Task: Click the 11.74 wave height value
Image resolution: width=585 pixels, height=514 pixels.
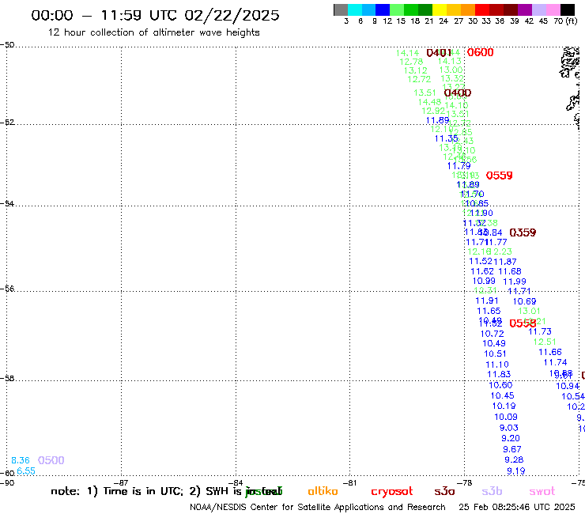Action: [555, 362]
